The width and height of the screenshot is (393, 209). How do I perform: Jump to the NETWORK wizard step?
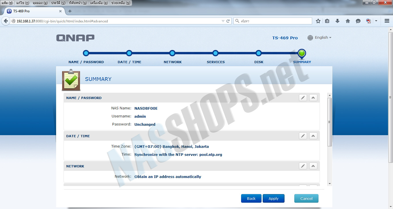(x=172, y=53)
